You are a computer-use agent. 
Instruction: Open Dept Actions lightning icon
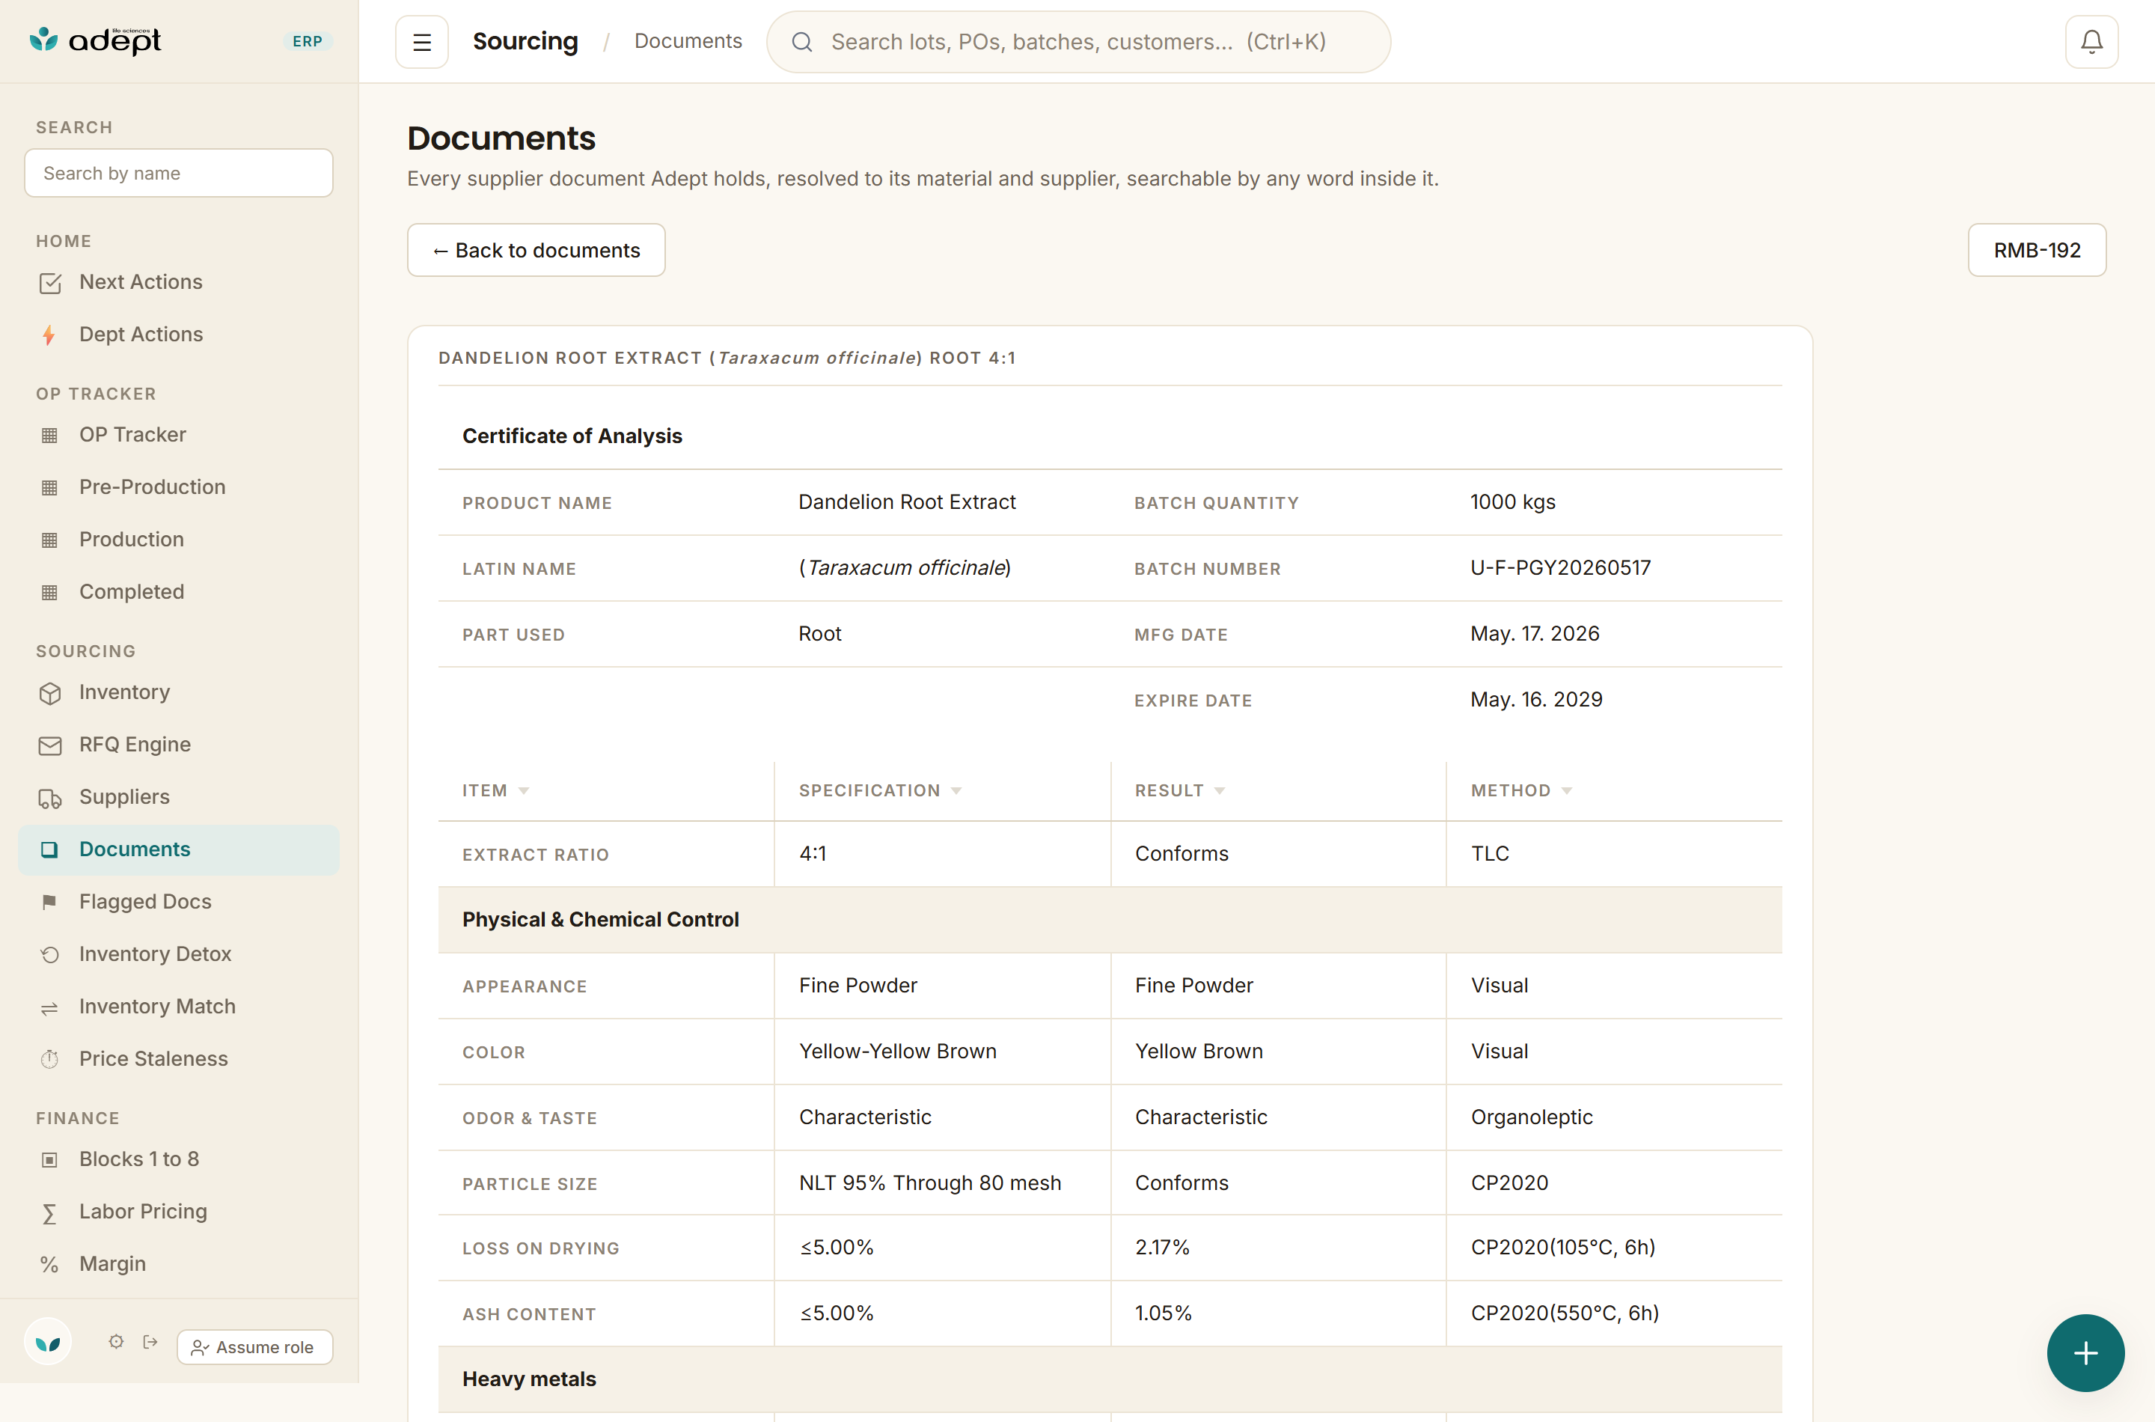click(50, 335)
